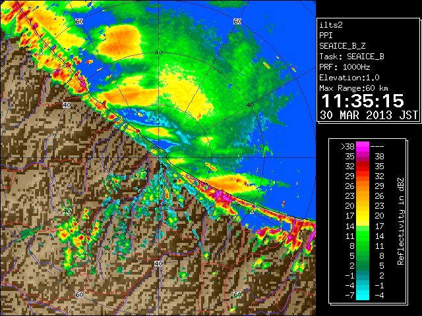This screenshot has height=316, width=422.
Task: Click the '40' ring label west-northwest over land
Action: (x=67, y=105)
